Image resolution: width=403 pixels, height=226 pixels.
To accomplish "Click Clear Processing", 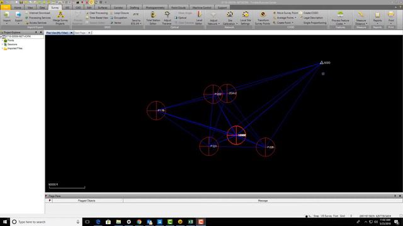I will coord(96,13).
